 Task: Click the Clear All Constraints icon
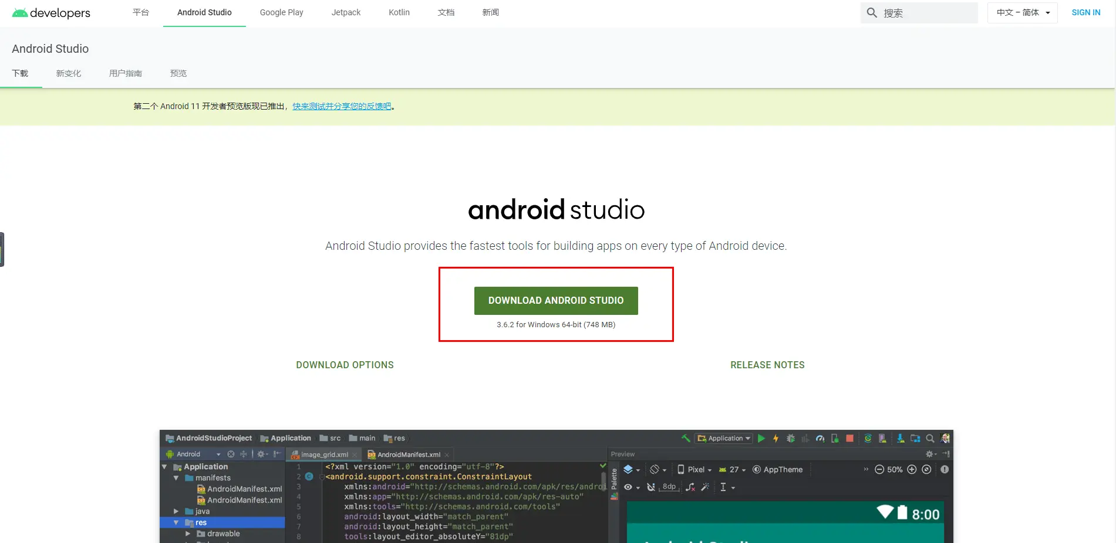[690, 487]
